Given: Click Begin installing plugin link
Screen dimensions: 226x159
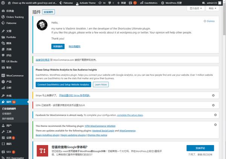Looking at the screenshot, I should 47,135.
